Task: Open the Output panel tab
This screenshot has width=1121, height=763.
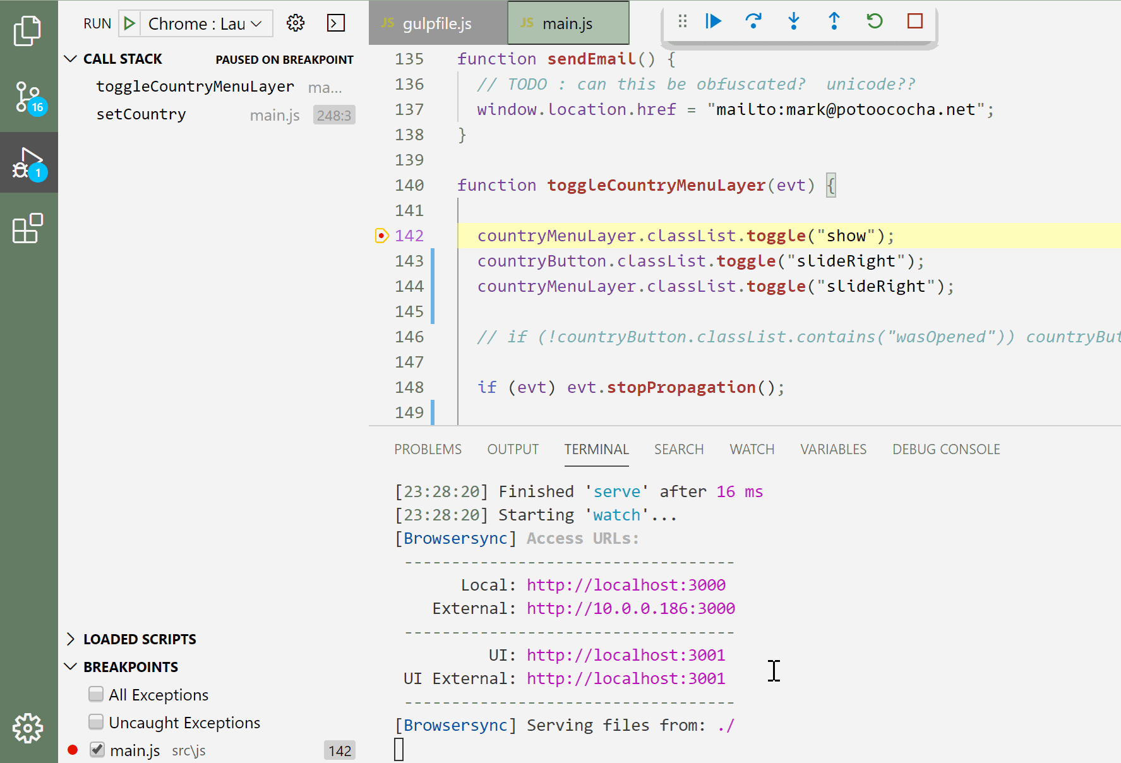Action: pyautogui.click(x=513, y=449)
